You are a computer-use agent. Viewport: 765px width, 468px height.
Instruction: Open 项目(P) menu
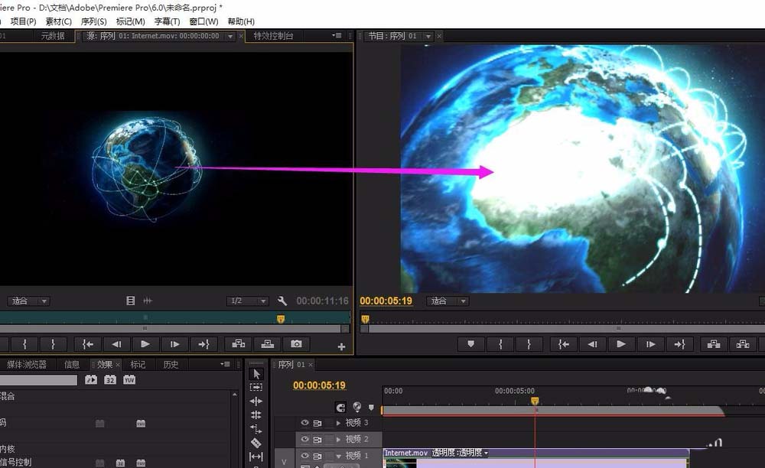point(24,21)
